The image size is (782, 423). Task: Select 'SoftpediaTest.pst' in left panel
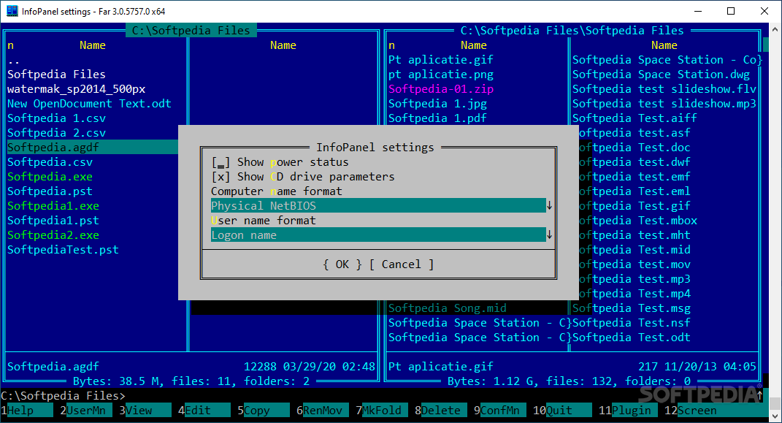63,249
